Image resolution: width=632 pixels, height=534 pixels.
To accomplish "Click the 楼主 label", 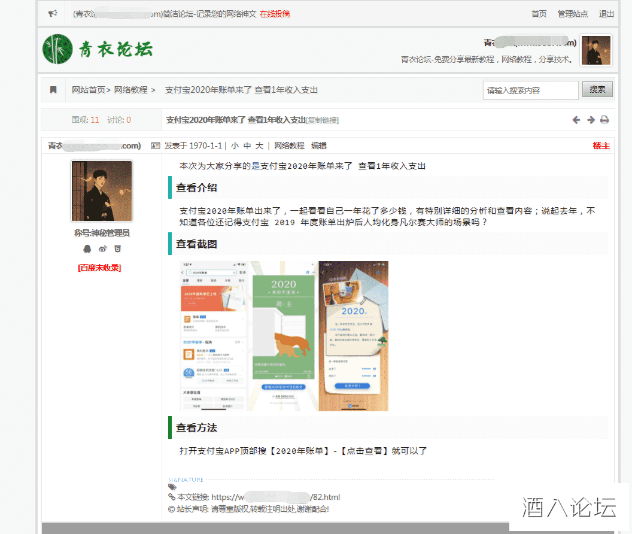I will click(601, 145).
